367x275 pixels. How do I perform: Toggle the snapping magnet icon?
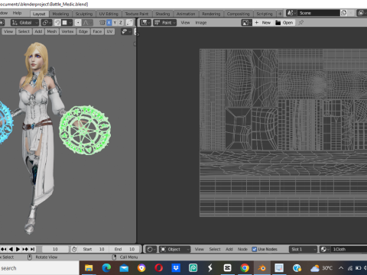point(58,23)
